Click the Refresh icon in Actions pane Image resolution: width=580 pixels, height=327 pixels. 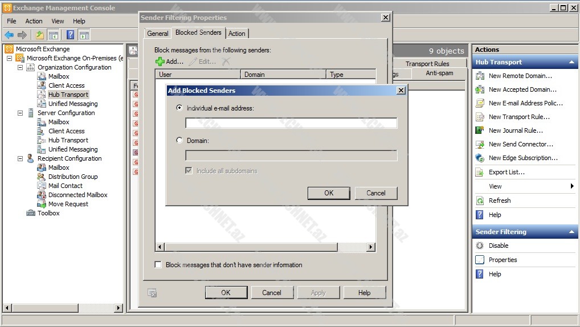(479, 201)
